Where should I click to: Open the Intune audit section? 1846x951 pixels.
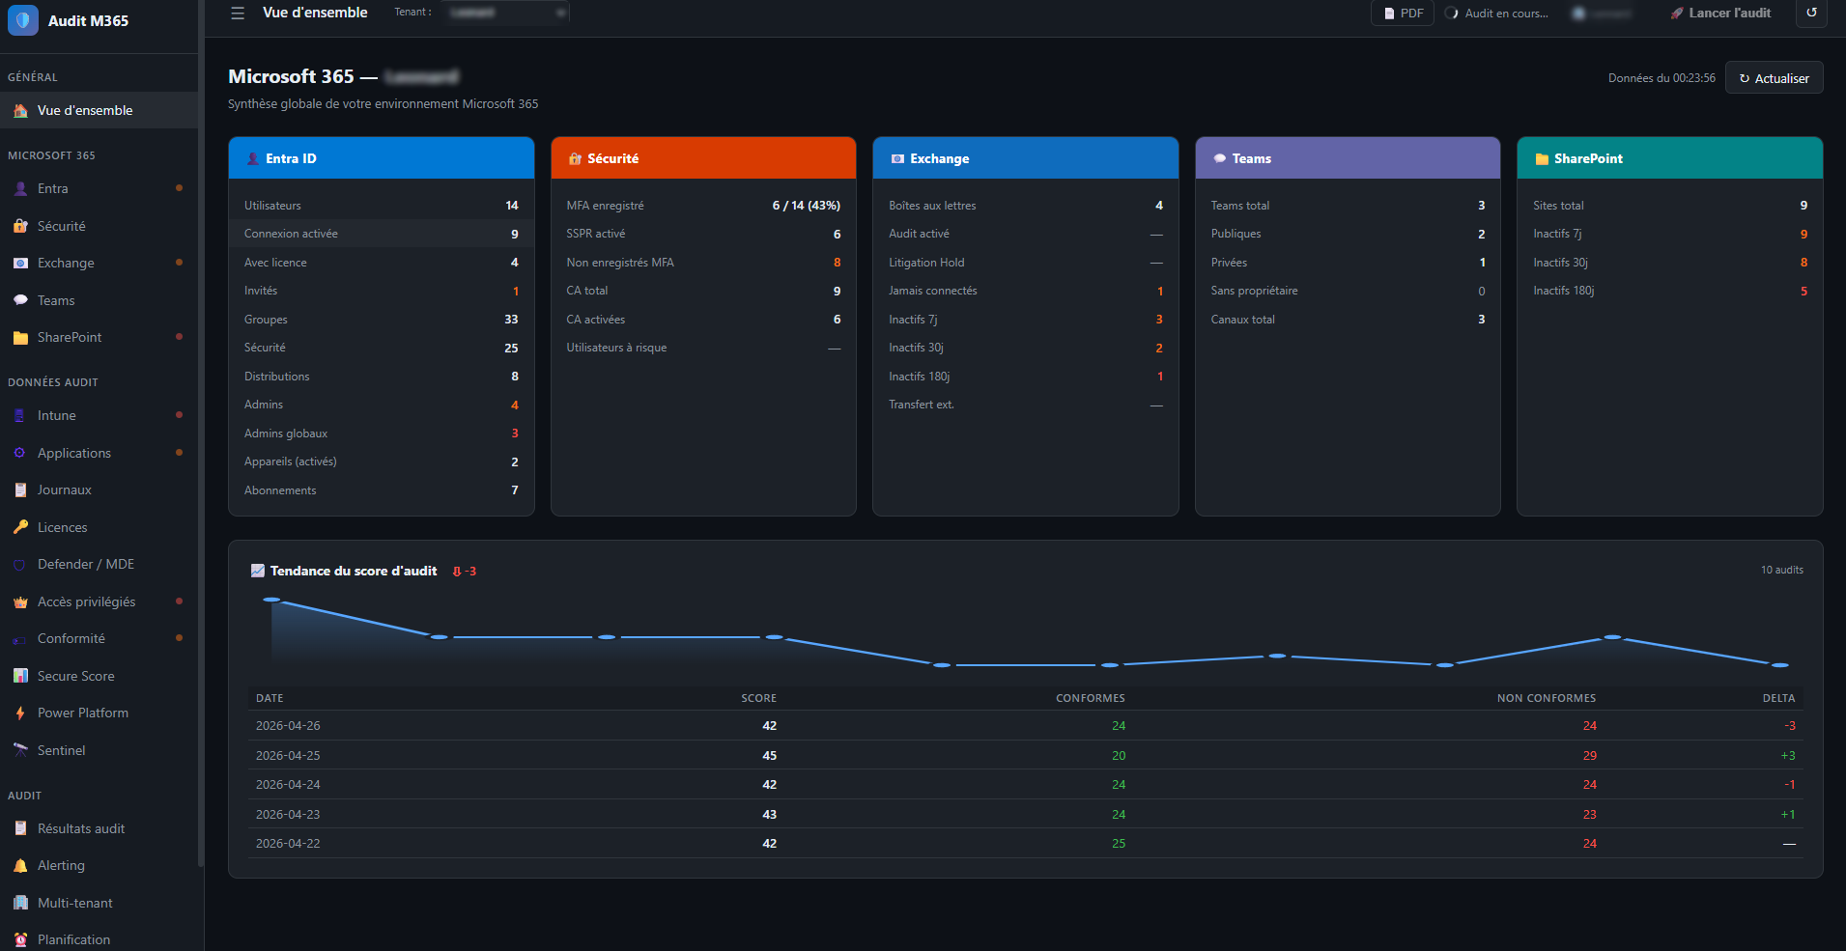[x=55, y=415]
